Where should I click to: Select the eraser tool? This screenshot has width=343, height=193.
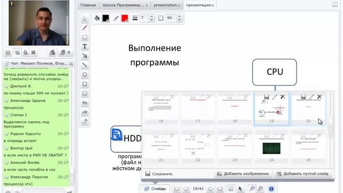tap(85, 122)
